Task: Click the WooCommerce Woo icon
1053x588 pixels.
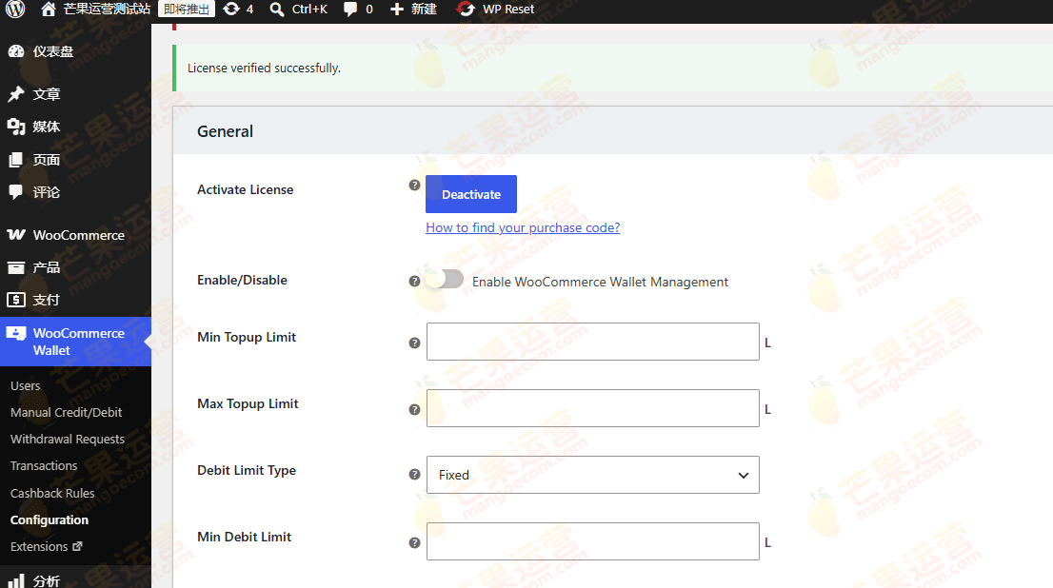Action: [x=16, y=235]
